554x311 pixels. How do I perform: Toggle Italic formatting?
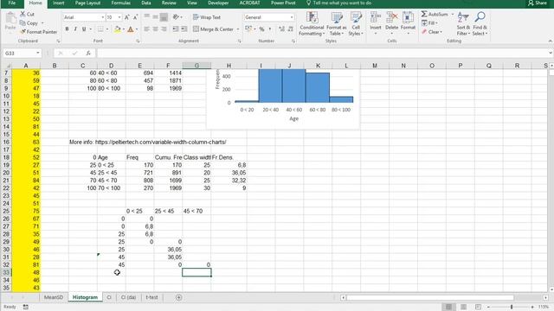pos(75,29)
